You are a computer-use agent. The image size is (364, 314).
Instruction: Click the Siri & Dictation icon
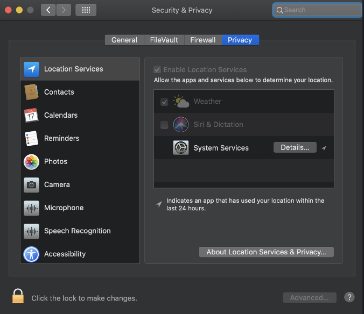point(181,124)
